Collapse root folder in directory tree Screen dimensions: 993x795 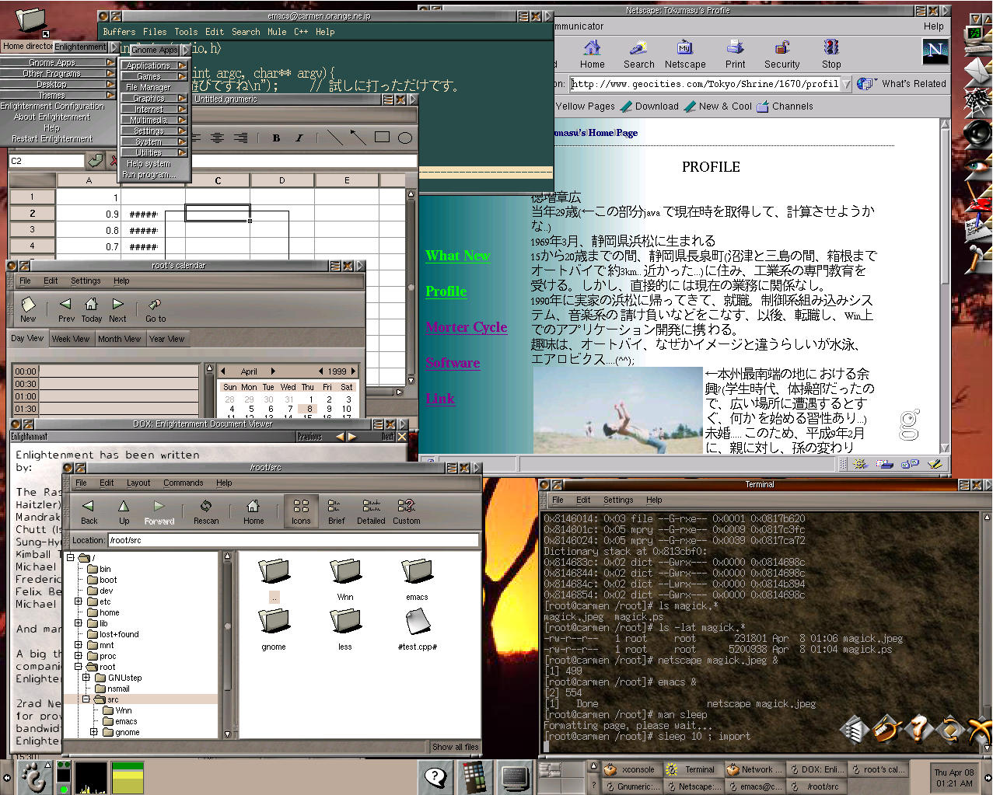pyautogui.click(x=79, y=667)
